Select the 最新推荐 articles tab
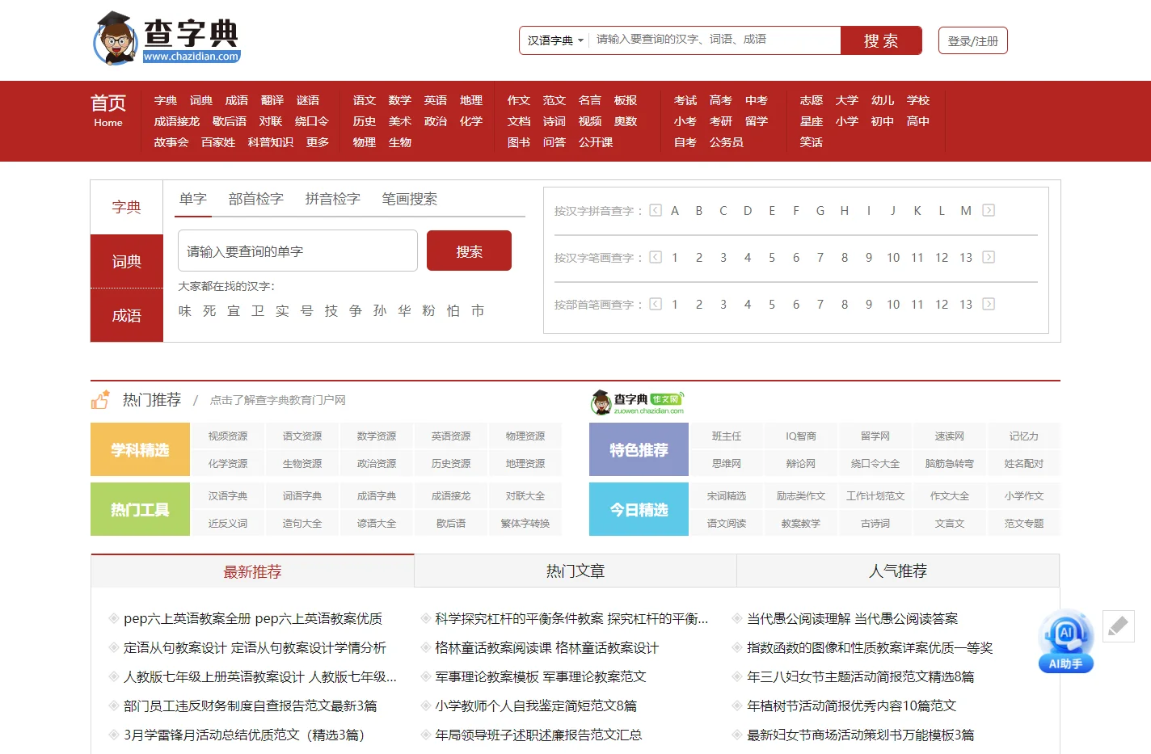The height and width of the screenshot is (754, 1151). (252, 571)
